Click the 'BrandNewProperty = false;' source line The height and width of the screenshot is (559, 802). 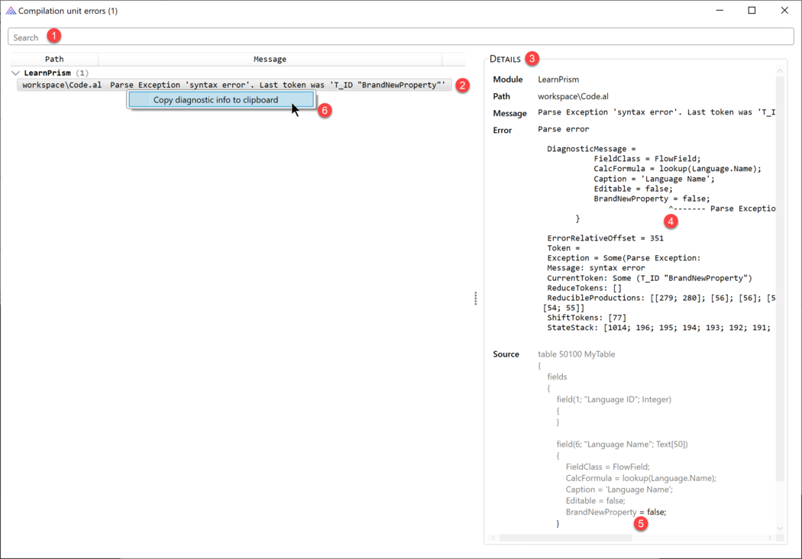coord(616,512)
